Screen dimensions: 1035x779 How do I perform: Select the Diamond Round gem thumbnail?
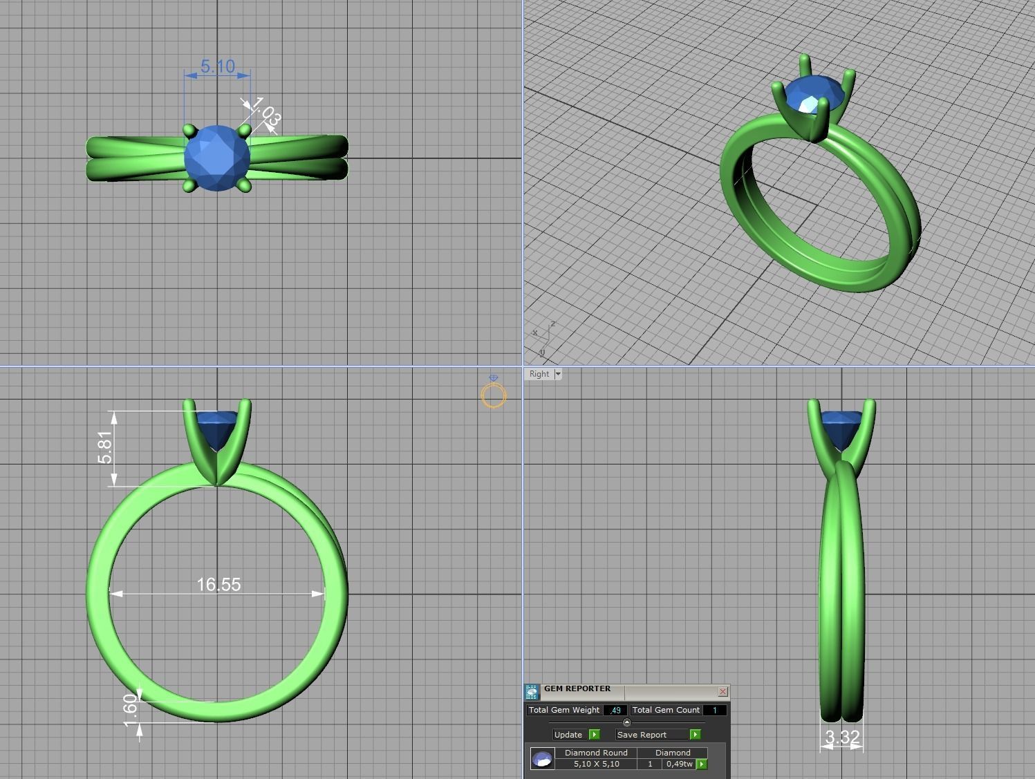pyautogui.click(x=542, y=758)
